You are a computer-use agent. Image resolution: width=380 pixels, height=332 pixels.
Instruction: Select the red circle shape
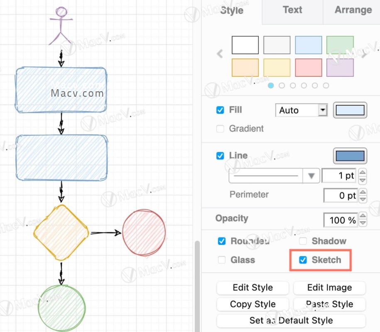click(144, 232)
